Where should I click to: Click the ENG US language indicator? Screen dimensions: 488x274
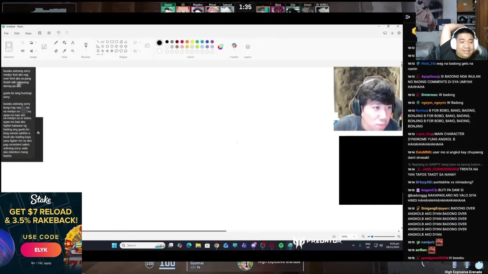(x=368, y=245)
